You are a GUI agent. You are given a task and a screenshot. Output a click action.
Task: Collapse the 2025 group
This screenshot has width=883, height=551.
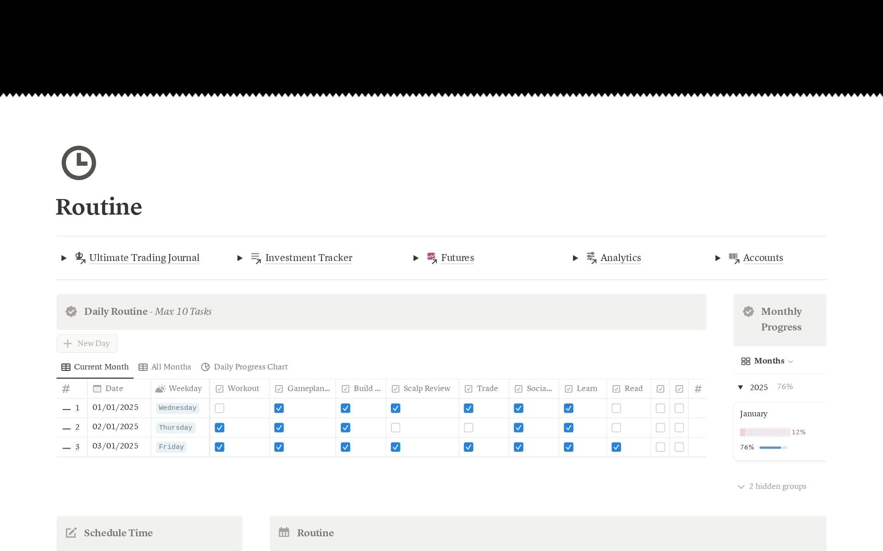(x=740, y=387)
